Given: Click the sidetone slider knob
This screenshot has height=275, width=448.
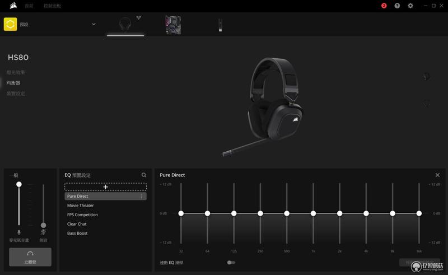Looking at the screenshot, I should 44,225.
